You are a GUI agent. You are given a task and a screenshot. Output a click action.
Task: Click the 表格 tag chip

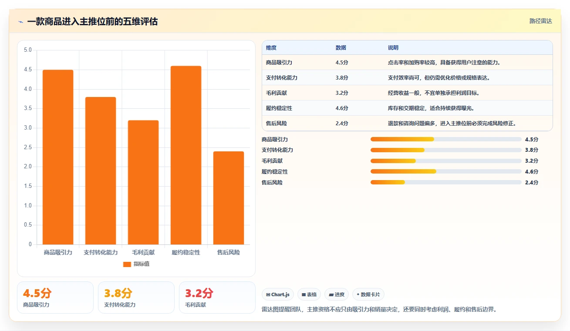click(x=309, y=294)
